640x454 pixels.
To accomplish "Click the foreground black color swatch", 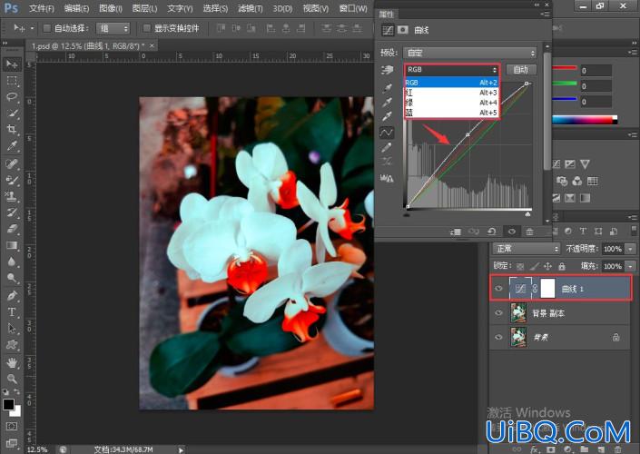I will (x=8, y=404).
